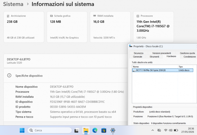Screen dimensions: 197x135
Task: Switch to Sicurezza tab in Proprietà dialog
Action: 138,53
